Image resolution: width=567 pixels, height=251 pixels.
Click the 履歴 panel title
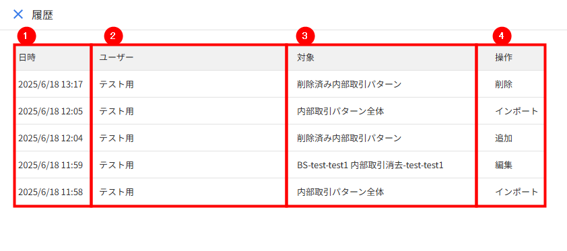[x=42, y=15]
